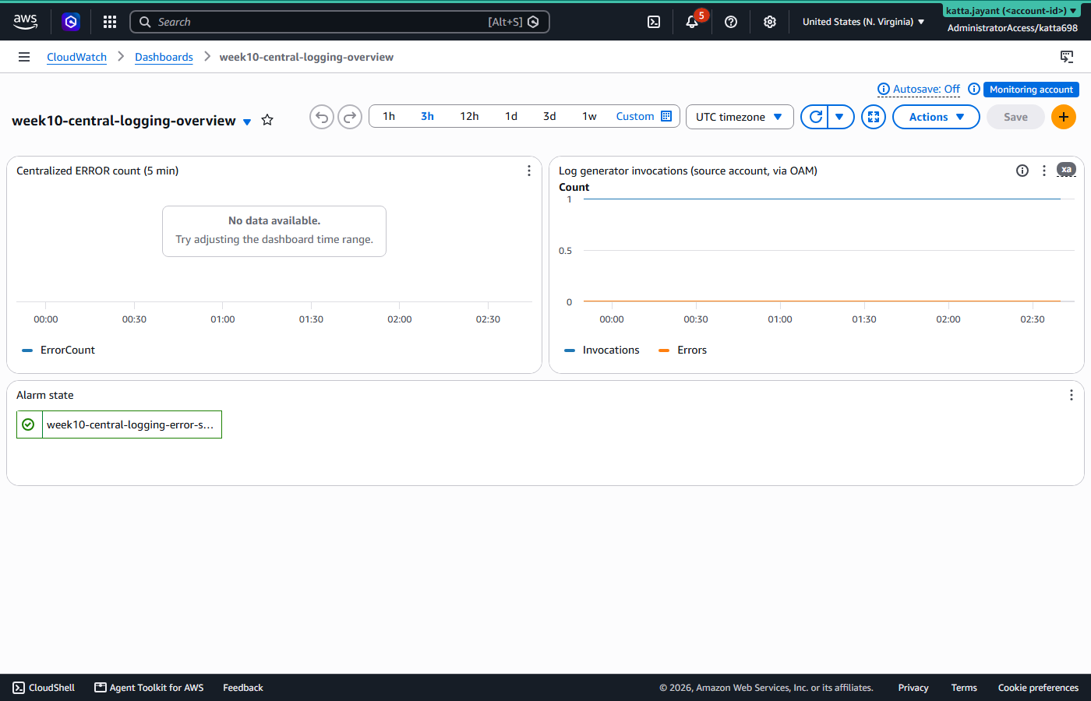Select the 3d time range

[x=549, y=116]
